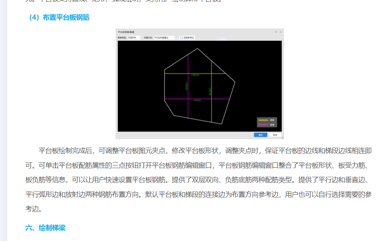Click the paragraph line beginning 平台板绘制完成后
The image size is (378, 241).
click(x=205, y=151)
